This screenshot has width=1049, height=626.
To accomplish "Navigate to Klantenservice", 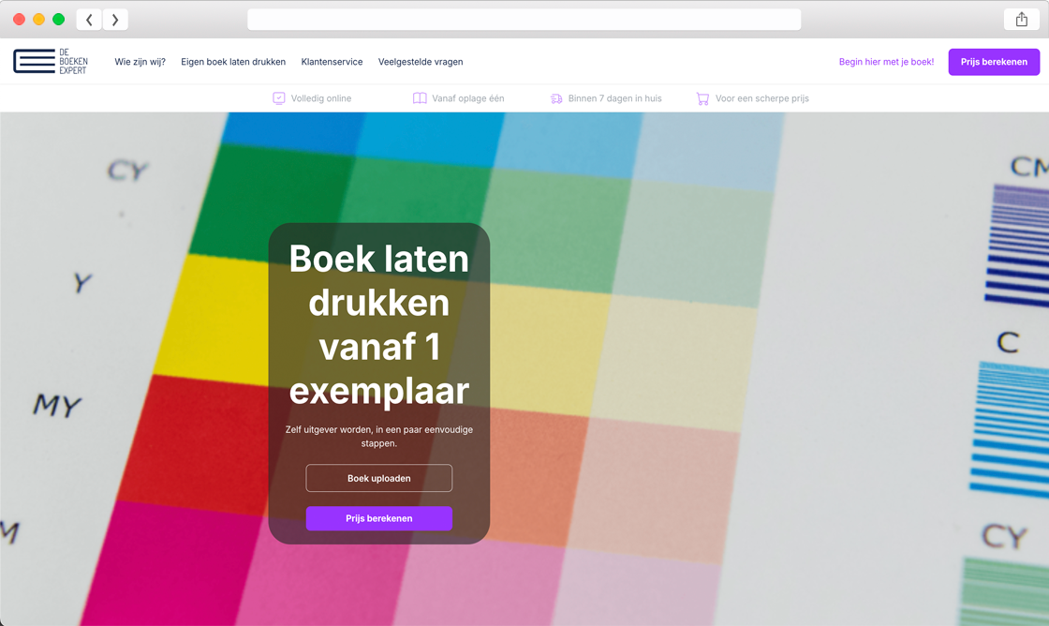I will point(332,62).
